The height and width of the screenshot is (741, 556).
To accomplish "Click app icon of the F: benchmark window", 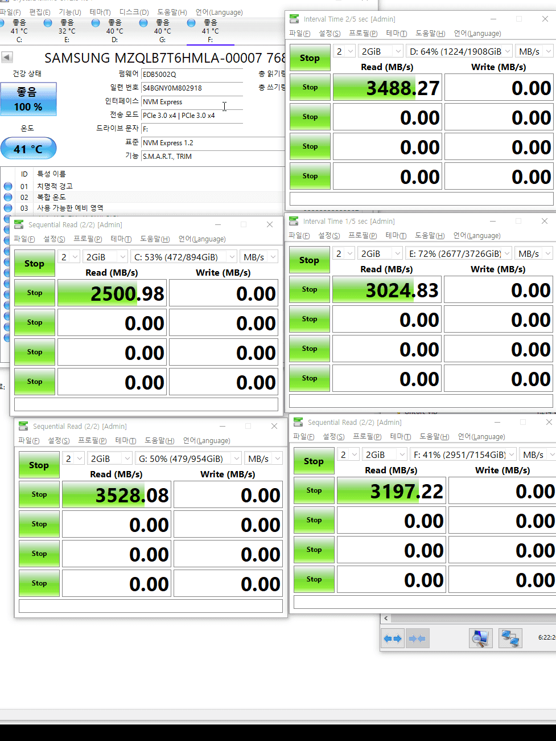I will point(298,422).
